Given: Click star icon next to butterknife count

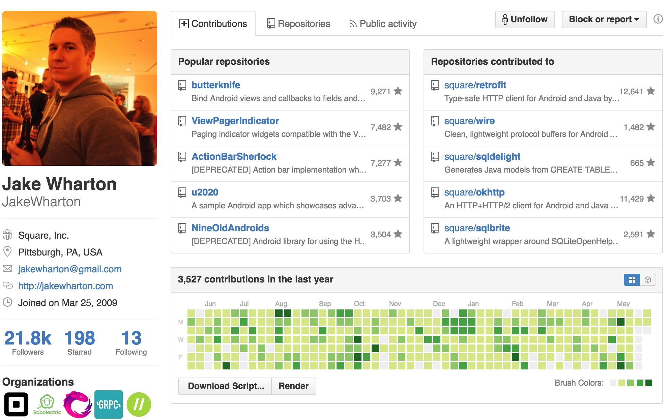Looking at the screenshot, I should pyautogui.click(x=398, y=91).
